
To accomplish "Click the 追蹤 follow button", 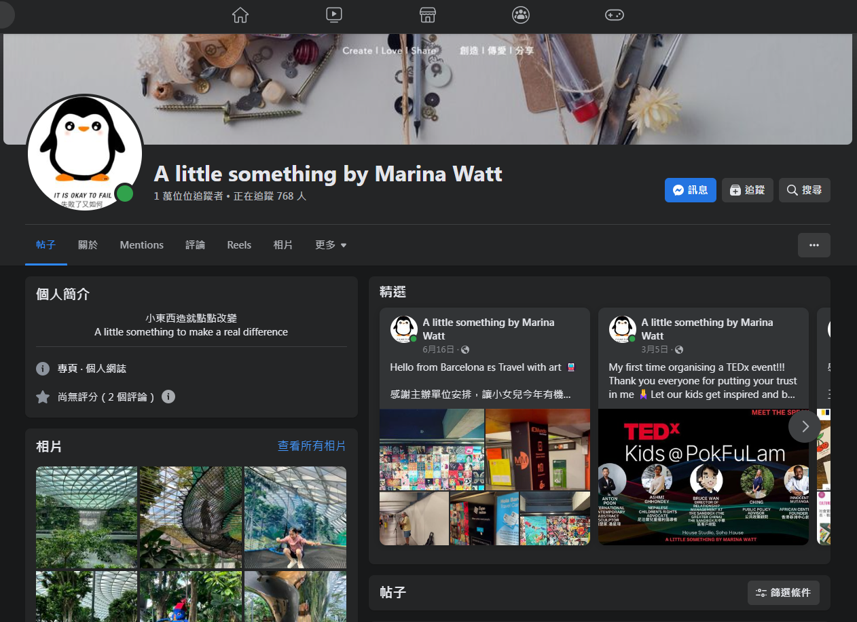I will (747, 190).
